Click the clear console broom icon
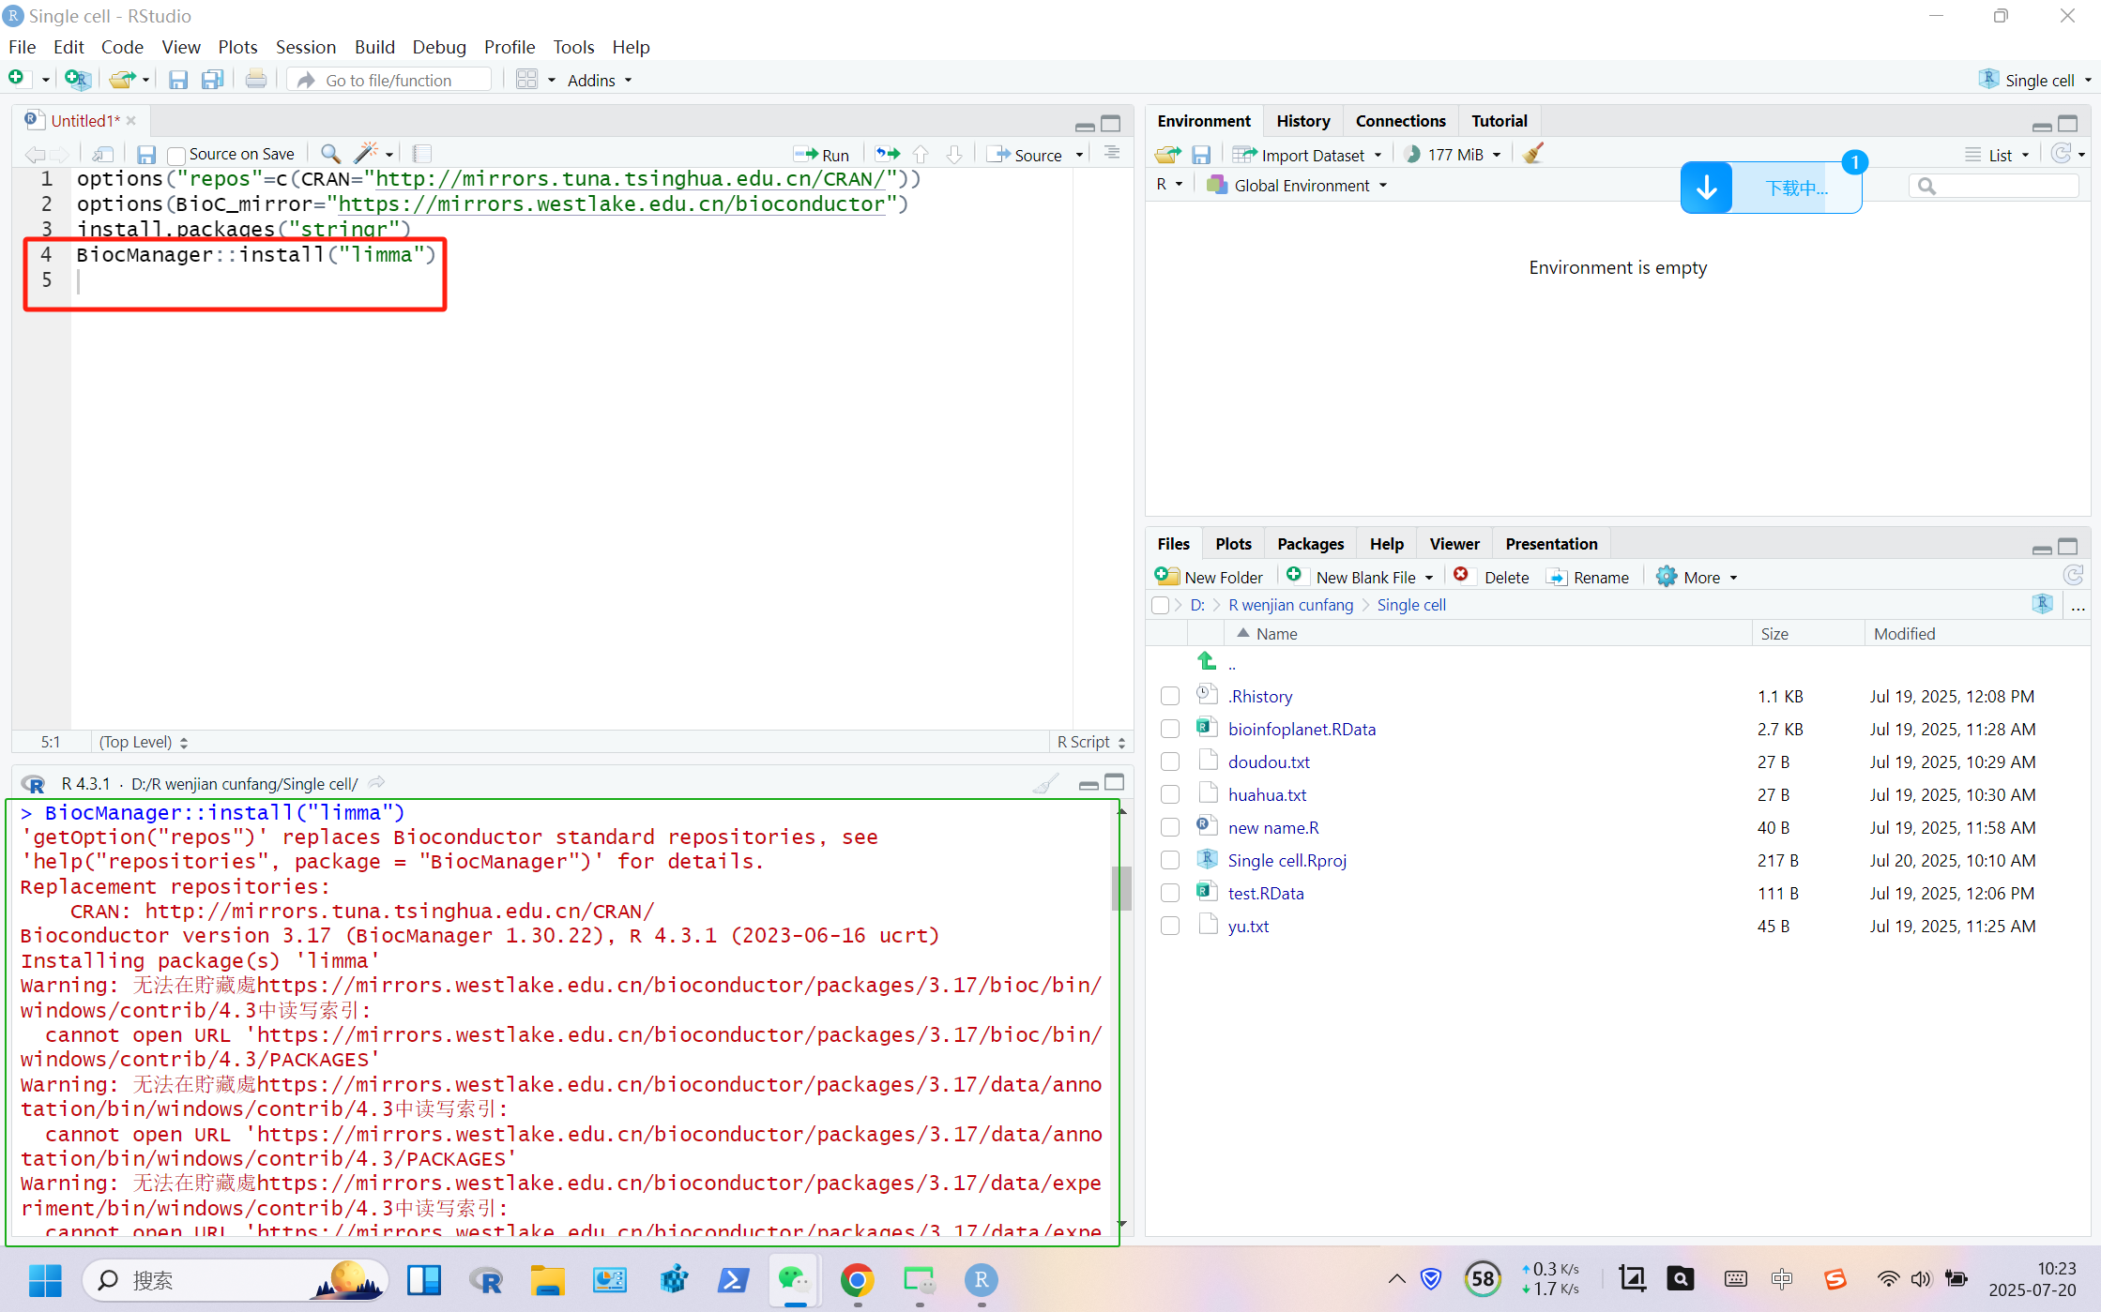Image resolution: width=2101 pixels, height=1312 pixels. point(1045,784)
